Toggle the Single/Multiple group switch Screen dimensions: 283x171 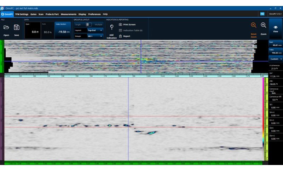88,25
